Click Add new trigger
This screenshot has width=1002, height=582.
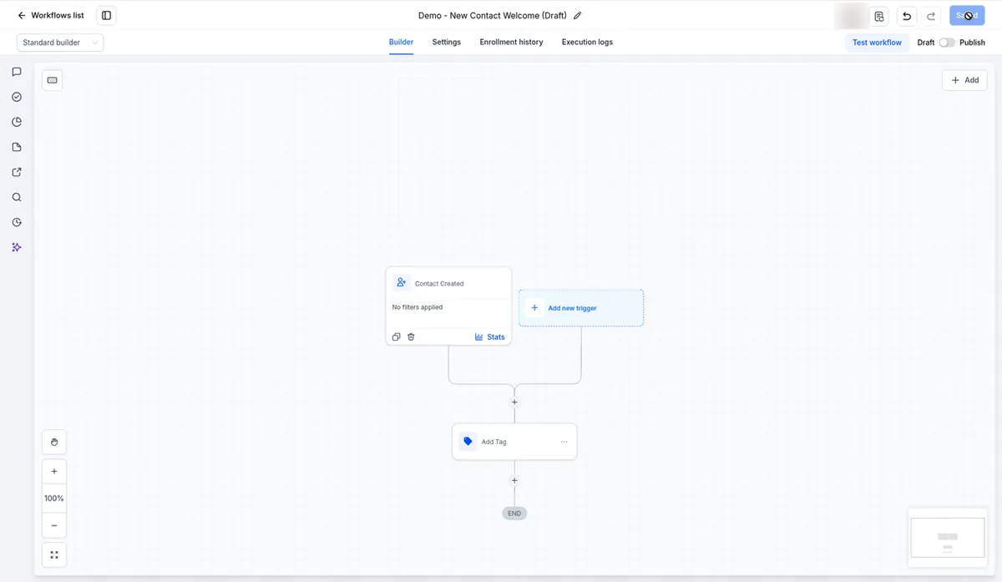[x=581, y=308]
